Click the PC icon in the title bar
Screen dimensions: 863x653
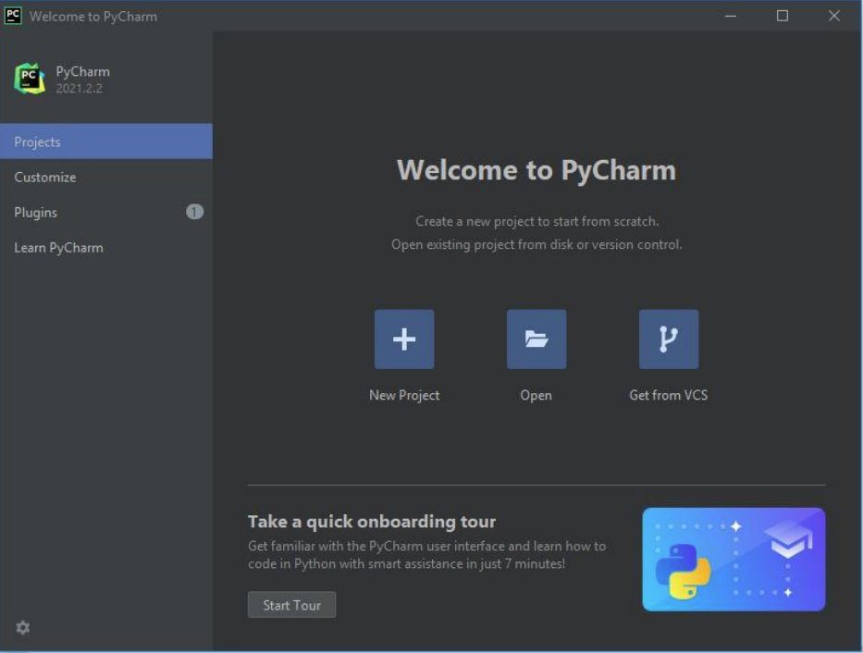(12, 16)
